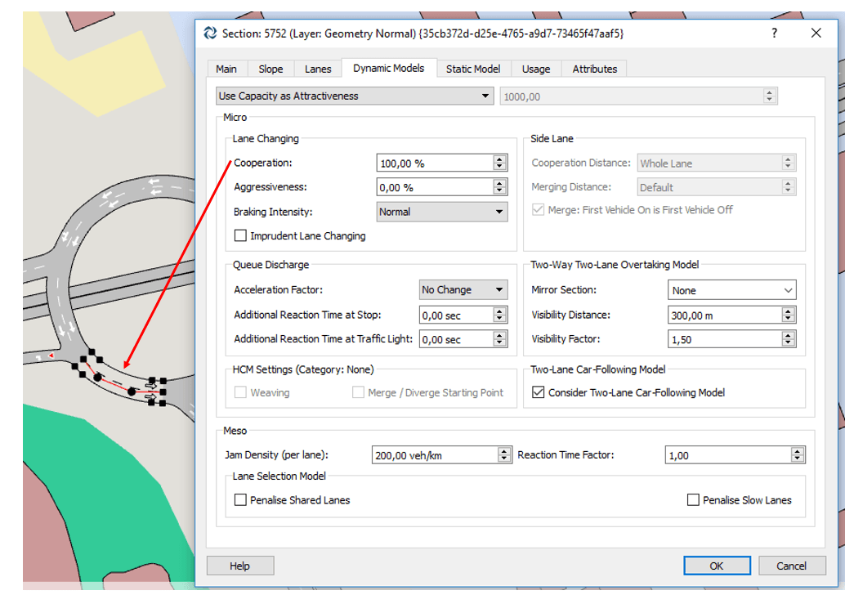
Task: Open the Usage tab
Action: pyautogui.click(x=536, y=69)
